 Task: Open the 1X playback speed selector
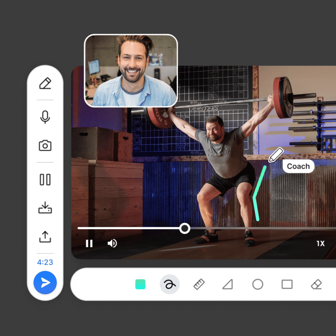point(320,243)
